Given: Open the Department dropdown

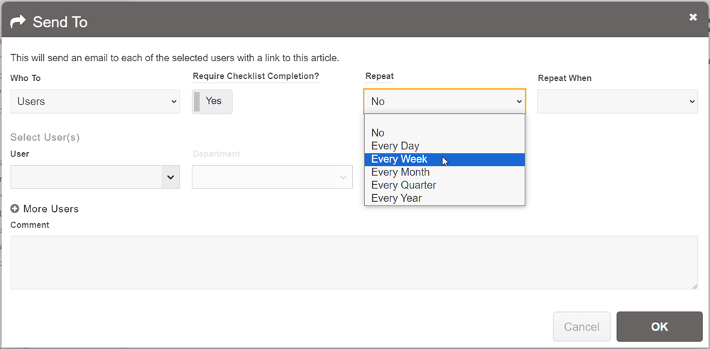Looking at the screenshot, I should pyautogui.click(x=272, y=177).
